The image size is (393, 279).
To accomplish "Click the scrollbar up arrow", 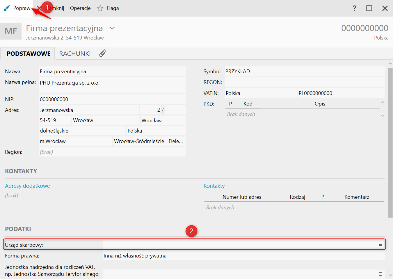I will pos(390,64).
